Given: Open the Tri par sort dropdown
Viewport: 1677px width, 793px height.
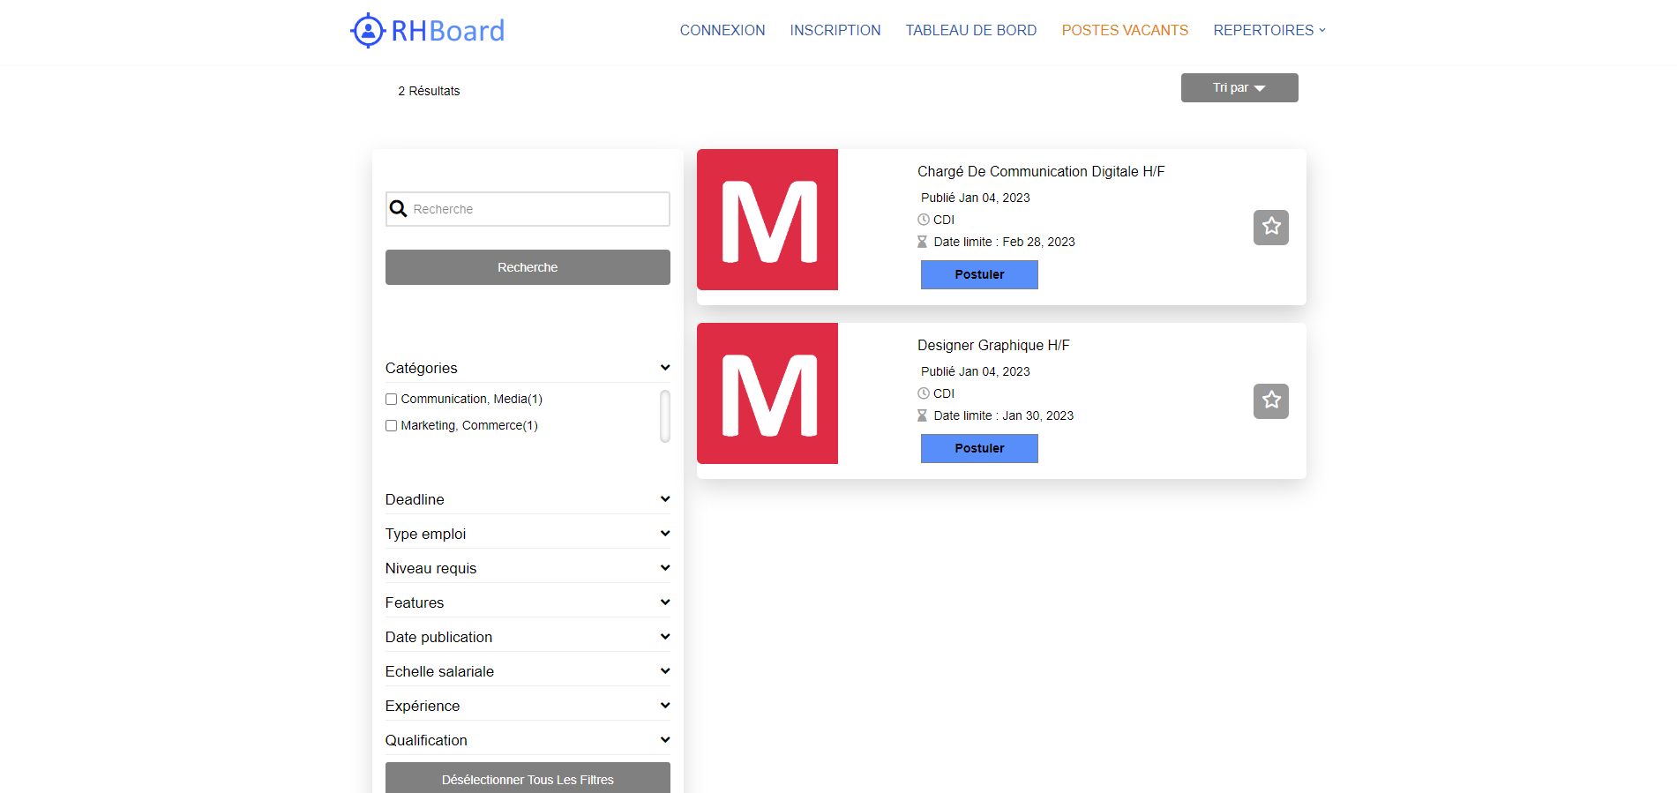Looking at the screenshot, I should pyautogui.click(x=1239, y=88).
